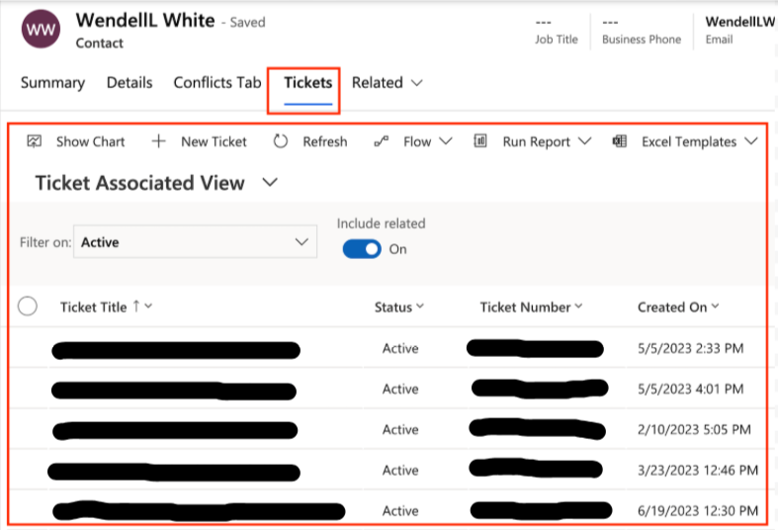Click the WW contact avatar

(41, 29)
